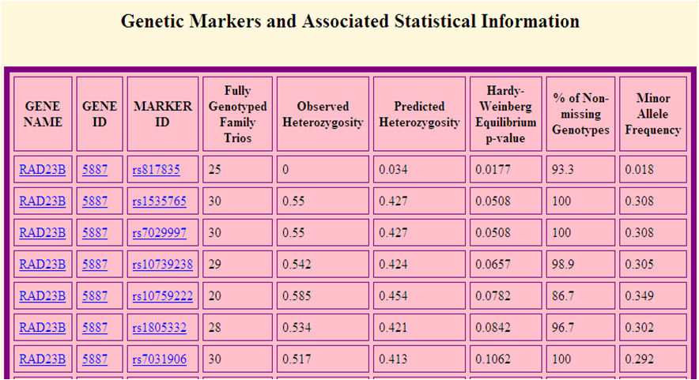Click Hardy-Weinberg p-value 0.0177

pyautogui.click(x=493, y=169)
